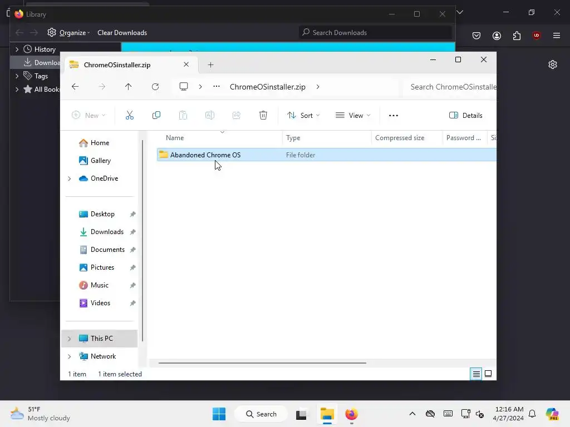The height and width of the screenshot is (427, 570).
Task: Click Firefox taskbar icon
Action: [351, 414]
